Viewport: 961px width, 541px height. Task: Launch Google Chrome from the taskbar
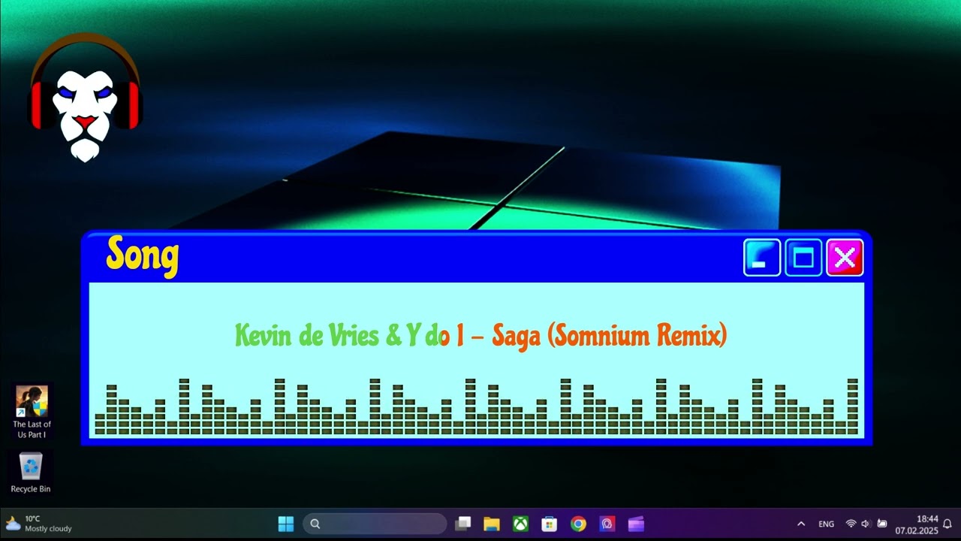coord(577,524)
